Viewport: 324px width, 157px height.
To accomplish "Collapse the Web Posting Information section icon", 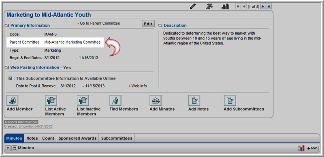I will click(6, 67).
